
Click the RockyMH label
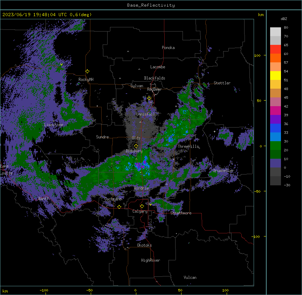[x=86, y=80]
